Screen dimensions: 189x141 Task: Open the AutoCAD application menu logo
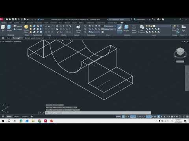click(x=2, y=19)
